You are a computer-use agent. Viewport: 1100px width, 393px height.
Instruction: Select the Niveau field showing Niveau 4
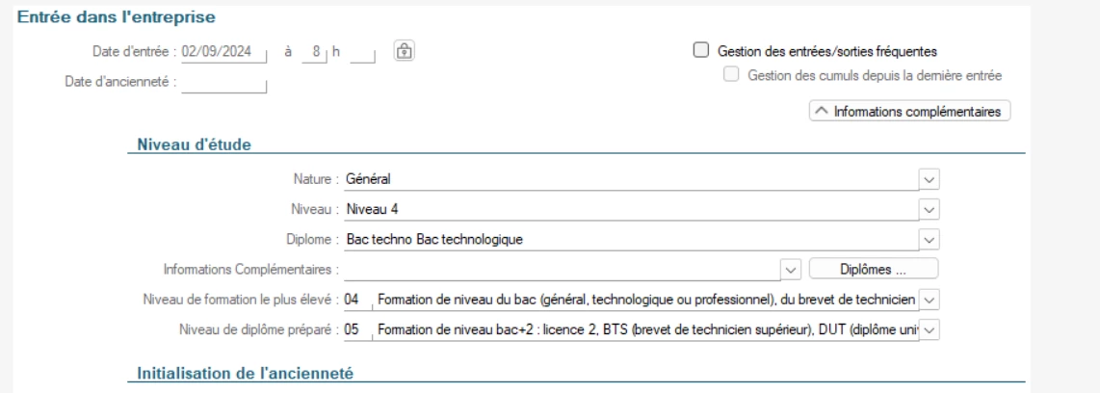coord(626,209)
